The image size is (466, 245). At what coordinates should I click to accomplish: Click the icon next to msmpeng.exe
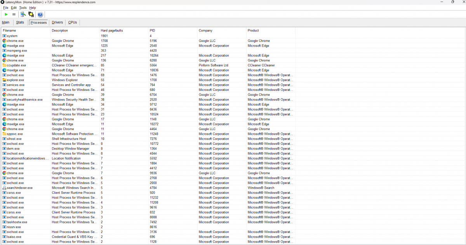[x=4, y=50]
